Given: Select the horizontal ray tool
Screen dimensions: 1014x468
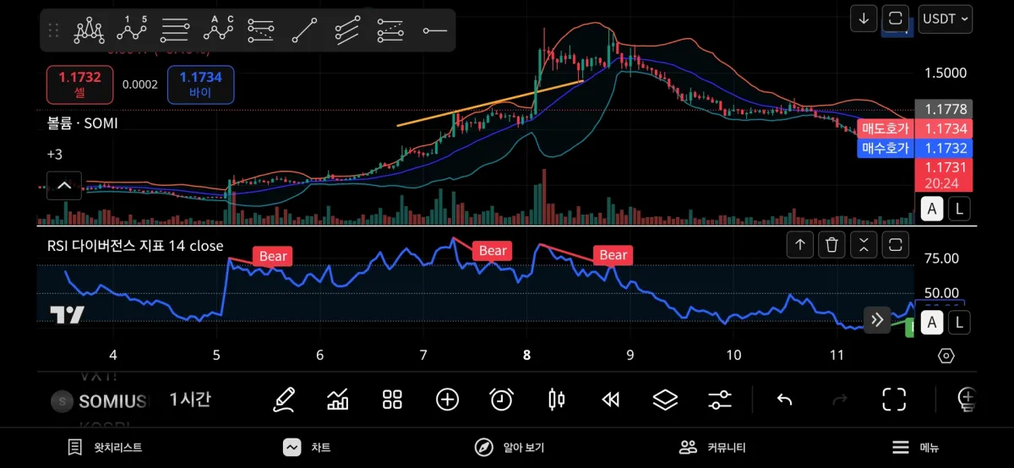Looking at the screenshot, I should 434,31.
